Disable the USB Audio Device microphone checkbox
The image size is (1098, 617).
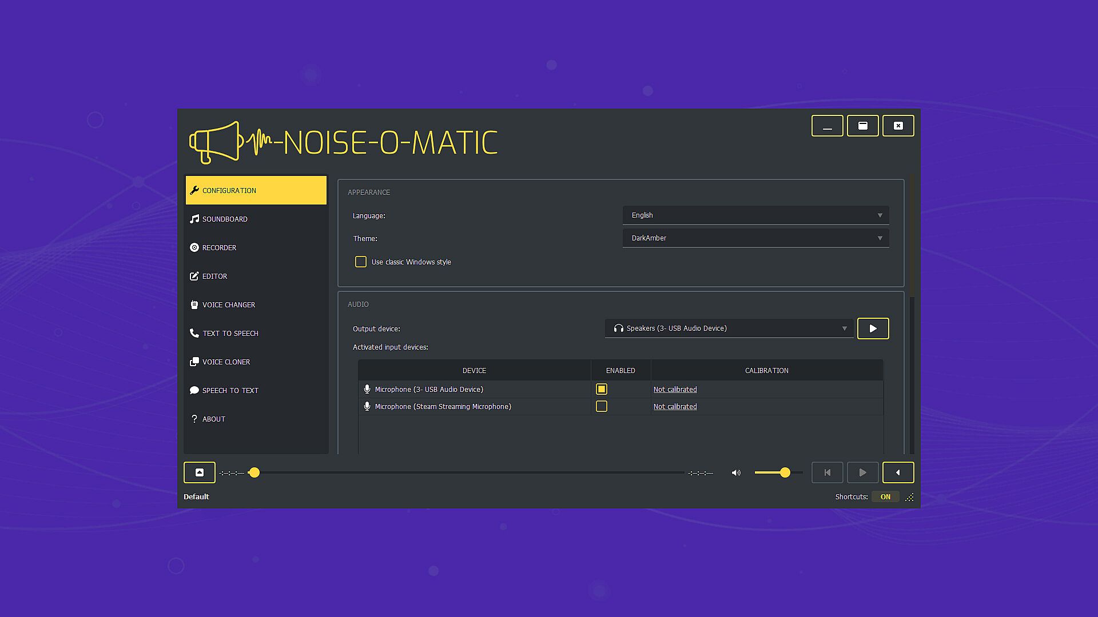click(601, 389)
